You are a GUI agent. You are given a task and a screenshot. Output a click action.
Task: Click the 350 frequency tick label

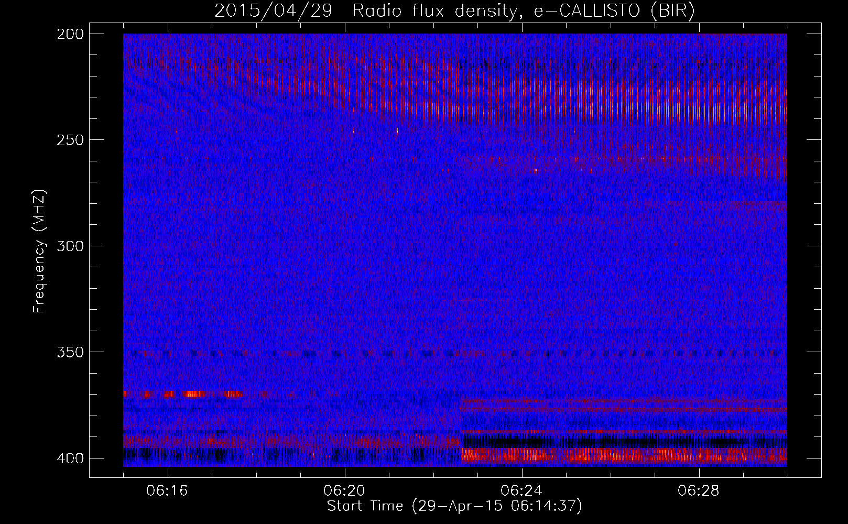[70, 352]
